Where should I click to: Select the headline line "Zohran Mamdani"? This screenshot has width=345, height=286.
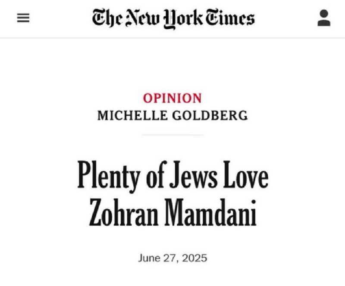pyautogui.click(x=173, y=212)
